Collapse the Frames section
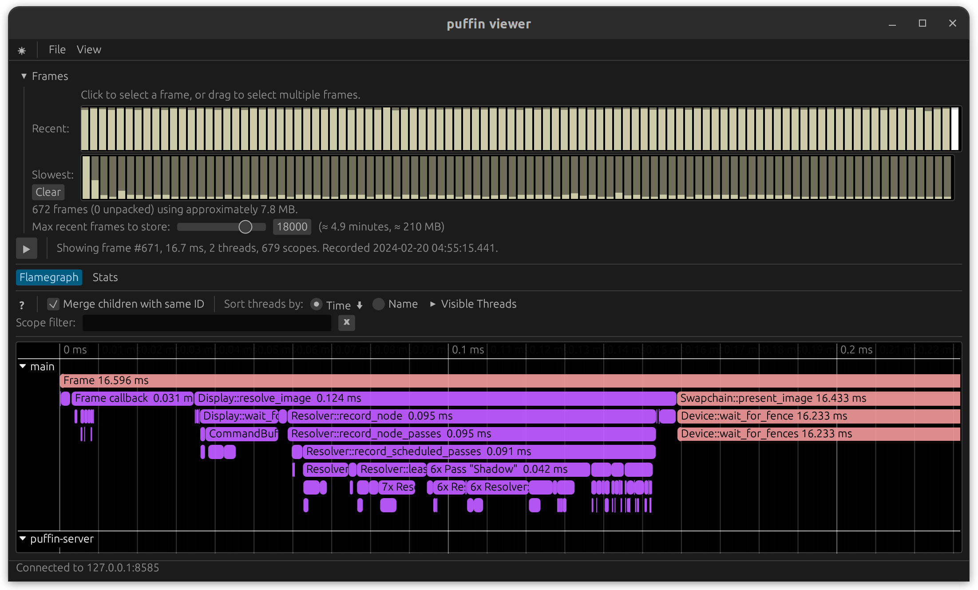The image size is (978, 590). (24, 76)
